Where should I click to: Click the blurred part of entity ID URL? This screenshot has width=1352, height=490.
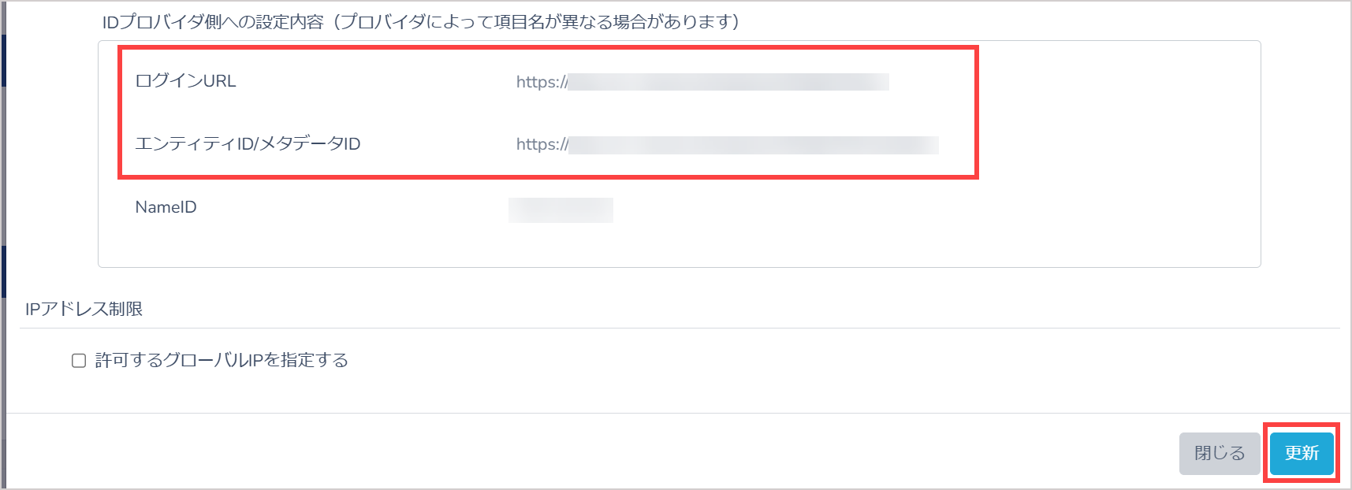point(754,144)
